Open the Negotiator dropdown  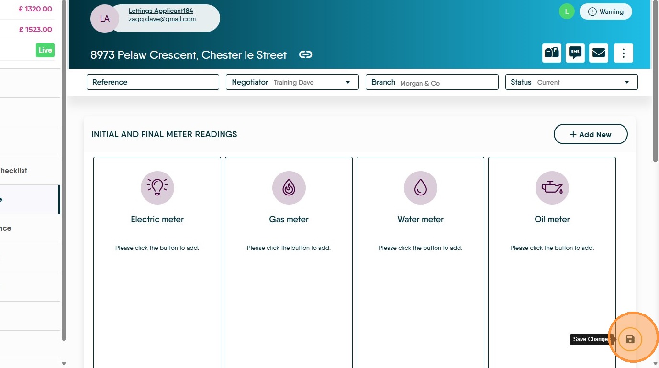click(x=292, y=82)
